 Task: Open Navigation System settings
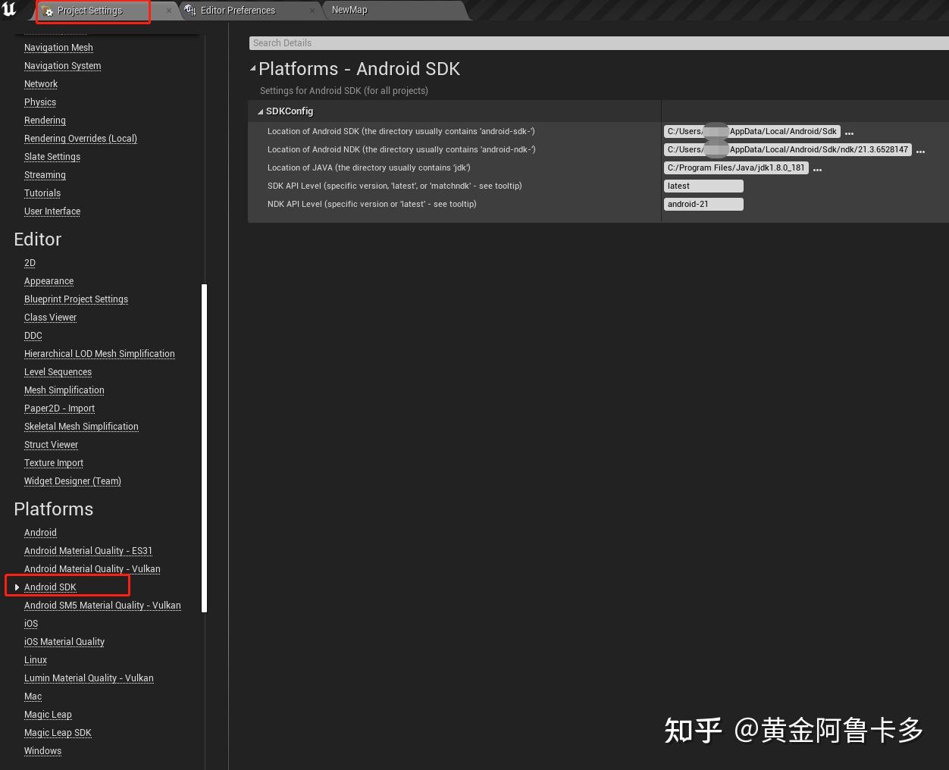point(62,66)
